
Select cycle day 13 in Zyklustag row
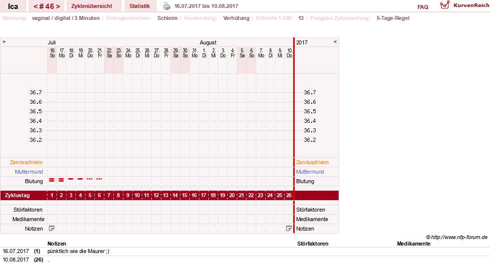click(x=166, y=195)
